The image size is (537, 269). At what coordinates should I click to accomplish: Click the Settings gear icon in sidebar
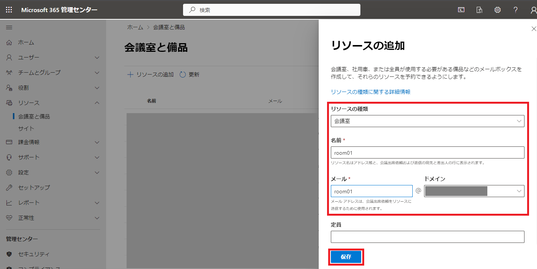coord(9,173)
